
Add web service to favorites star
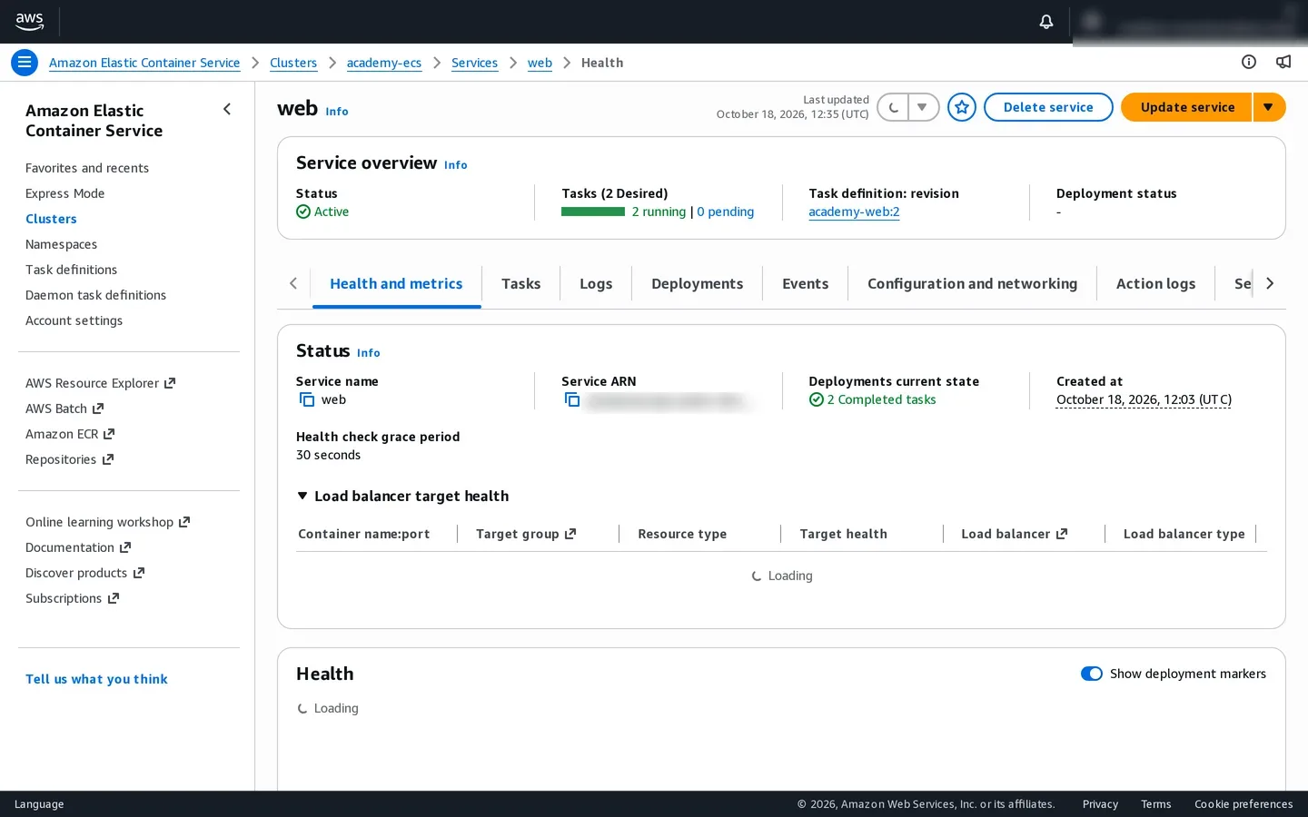962,107
